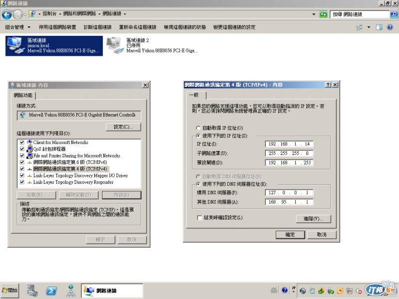Toggle the TCP/IPv4 protocol checkbox
The height and width of the screenshot is (299, 399).
coord(22,169)
